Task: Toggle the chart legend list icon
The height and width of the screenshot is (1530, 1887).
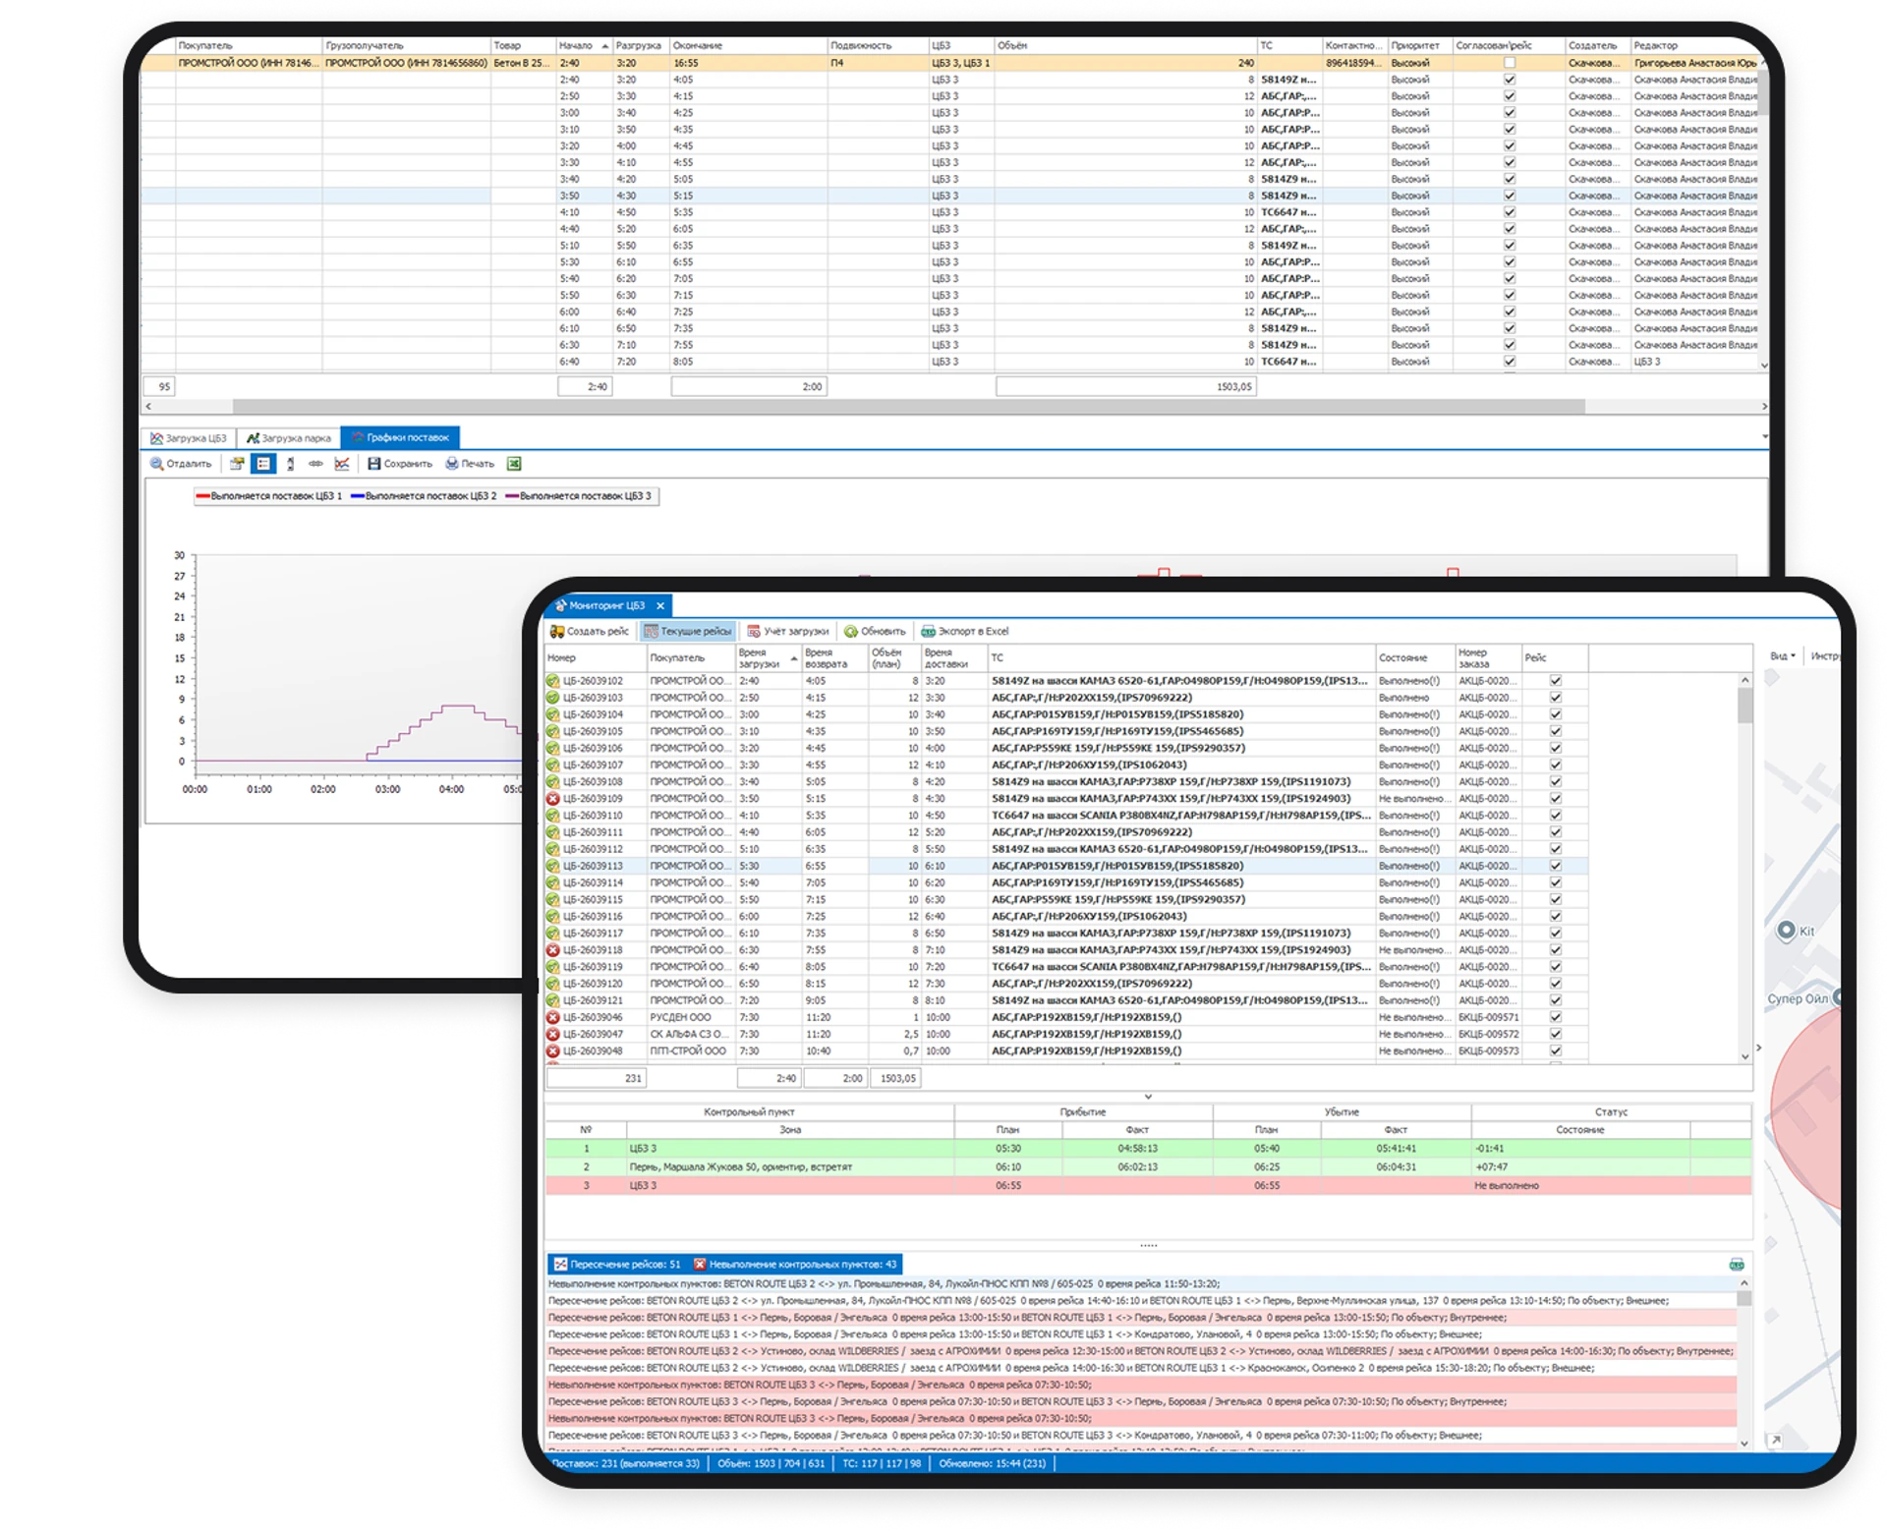Action: coord(263,464)
